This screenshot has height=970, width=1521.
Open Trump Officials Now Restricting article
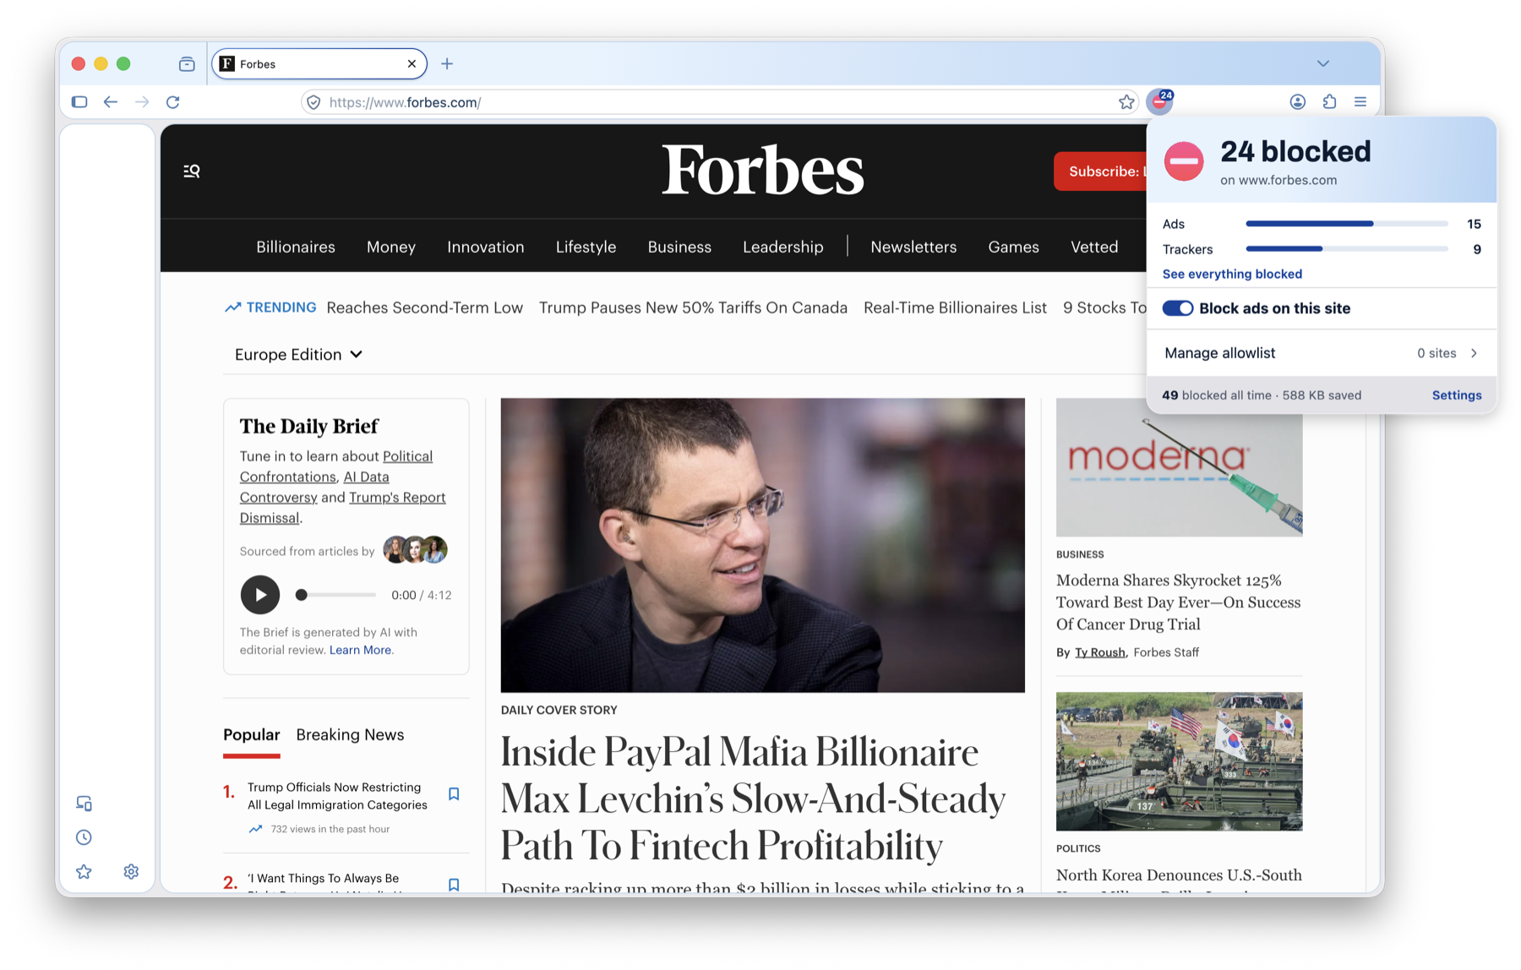tap(337, 796)
